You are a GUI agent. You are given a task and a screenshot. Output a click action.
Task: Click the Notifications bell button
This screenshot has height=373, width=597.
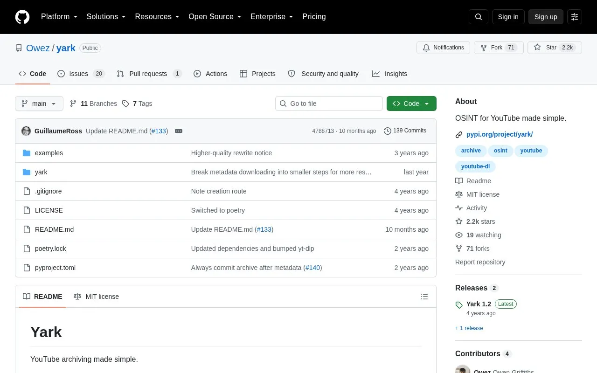[x=443, y=48]
